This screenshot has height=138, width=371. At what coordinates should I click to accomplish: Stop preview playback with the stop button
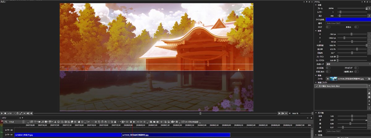pos(5,113)
